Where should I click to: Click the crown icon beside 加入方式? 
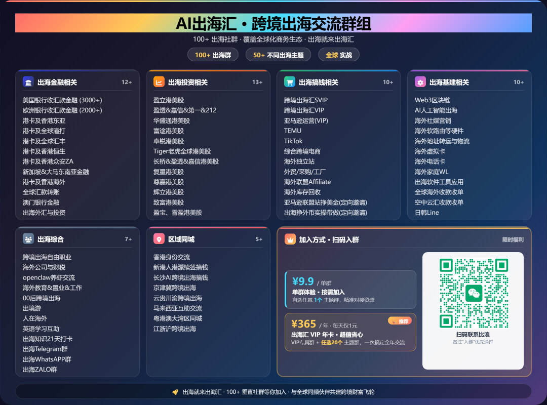pos(290,239)
